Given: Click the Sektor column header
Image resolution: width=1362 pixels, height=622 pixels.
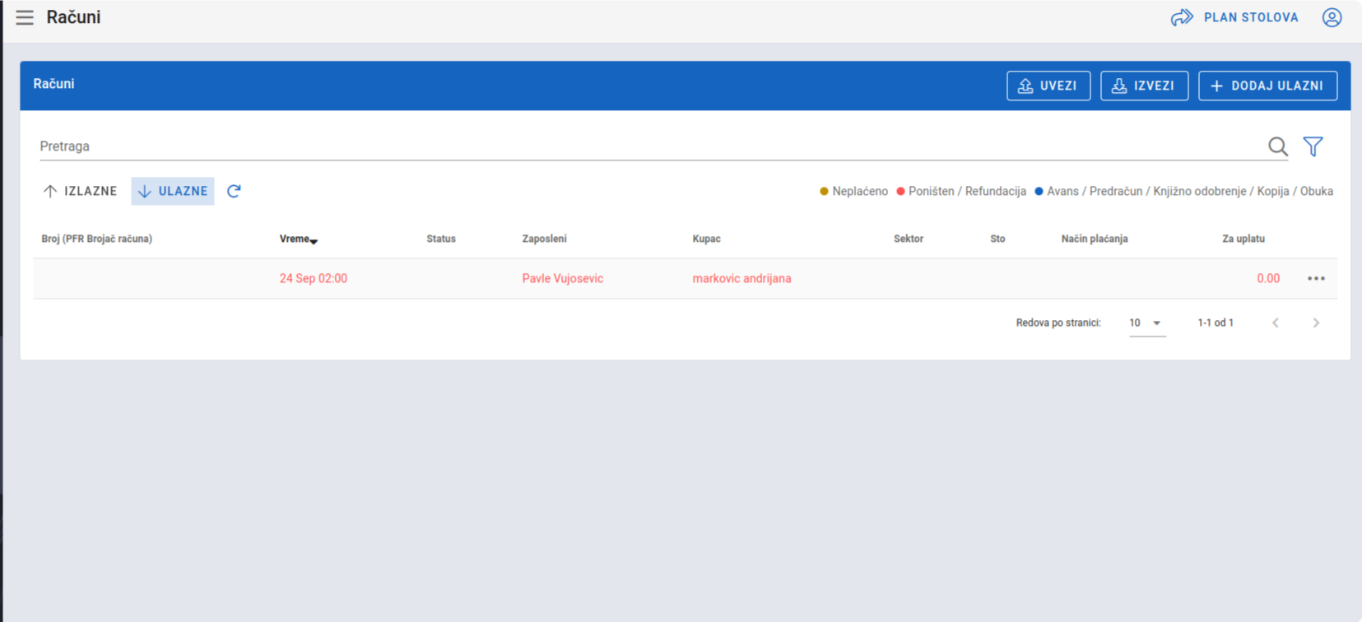Looking at the screenshot, I should click(909, 239).
